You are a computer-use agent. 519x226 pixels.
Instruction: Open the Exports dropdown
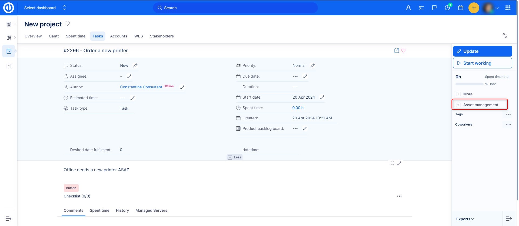pos(465,219)
